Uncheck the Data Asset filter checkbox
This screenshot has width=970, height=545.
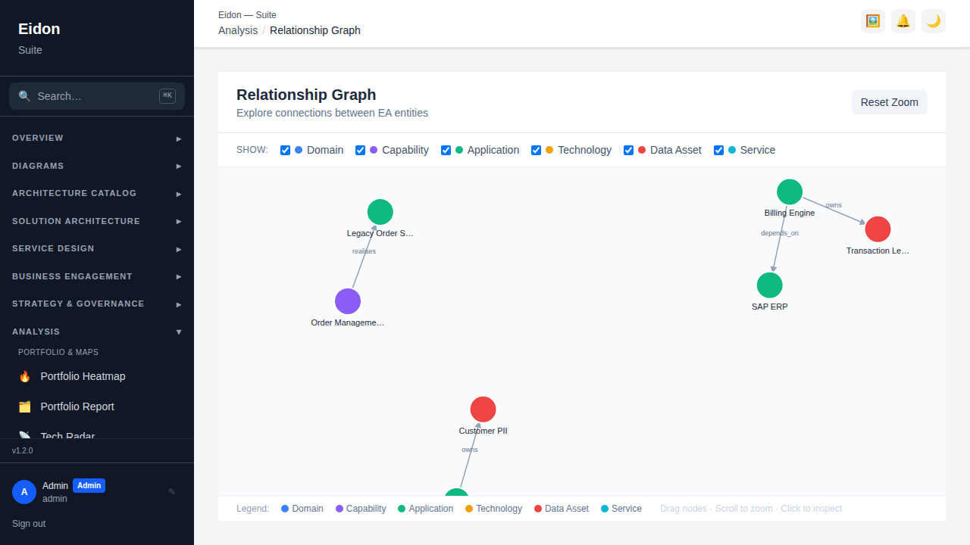(628, 150)
